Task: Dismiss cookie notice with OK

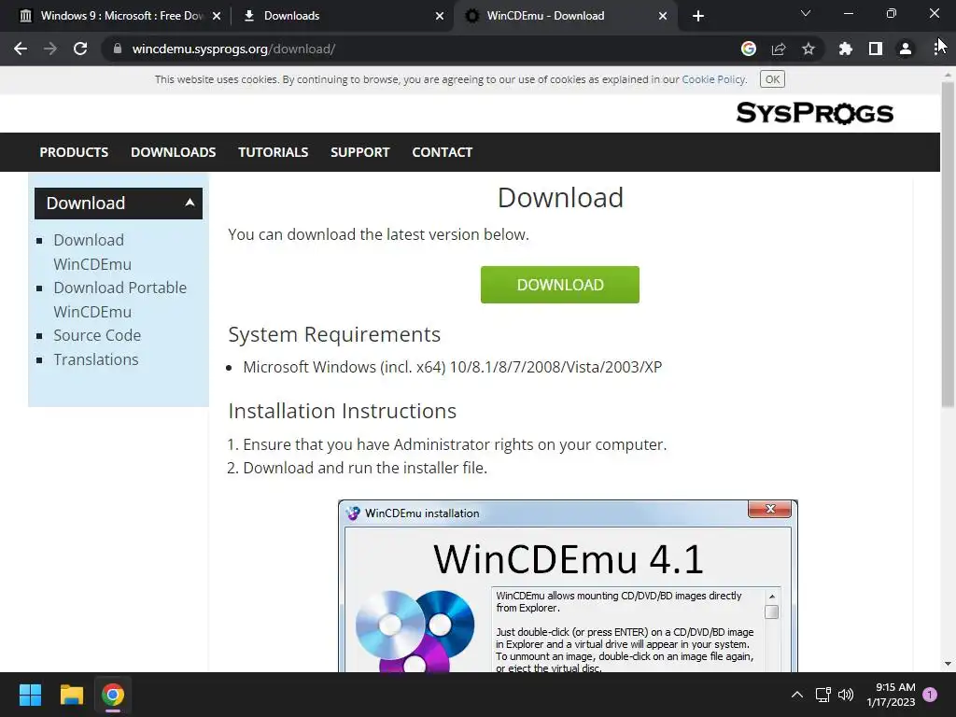Action: (x=772, y=79)
